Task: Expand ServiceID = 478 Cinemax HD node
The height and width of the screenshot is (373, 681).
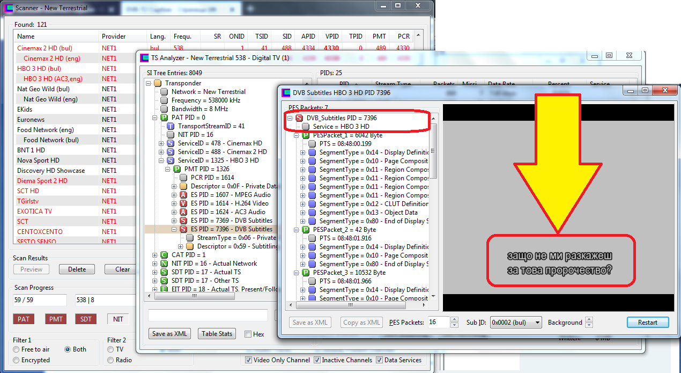Action: click(x=161, y=143)
